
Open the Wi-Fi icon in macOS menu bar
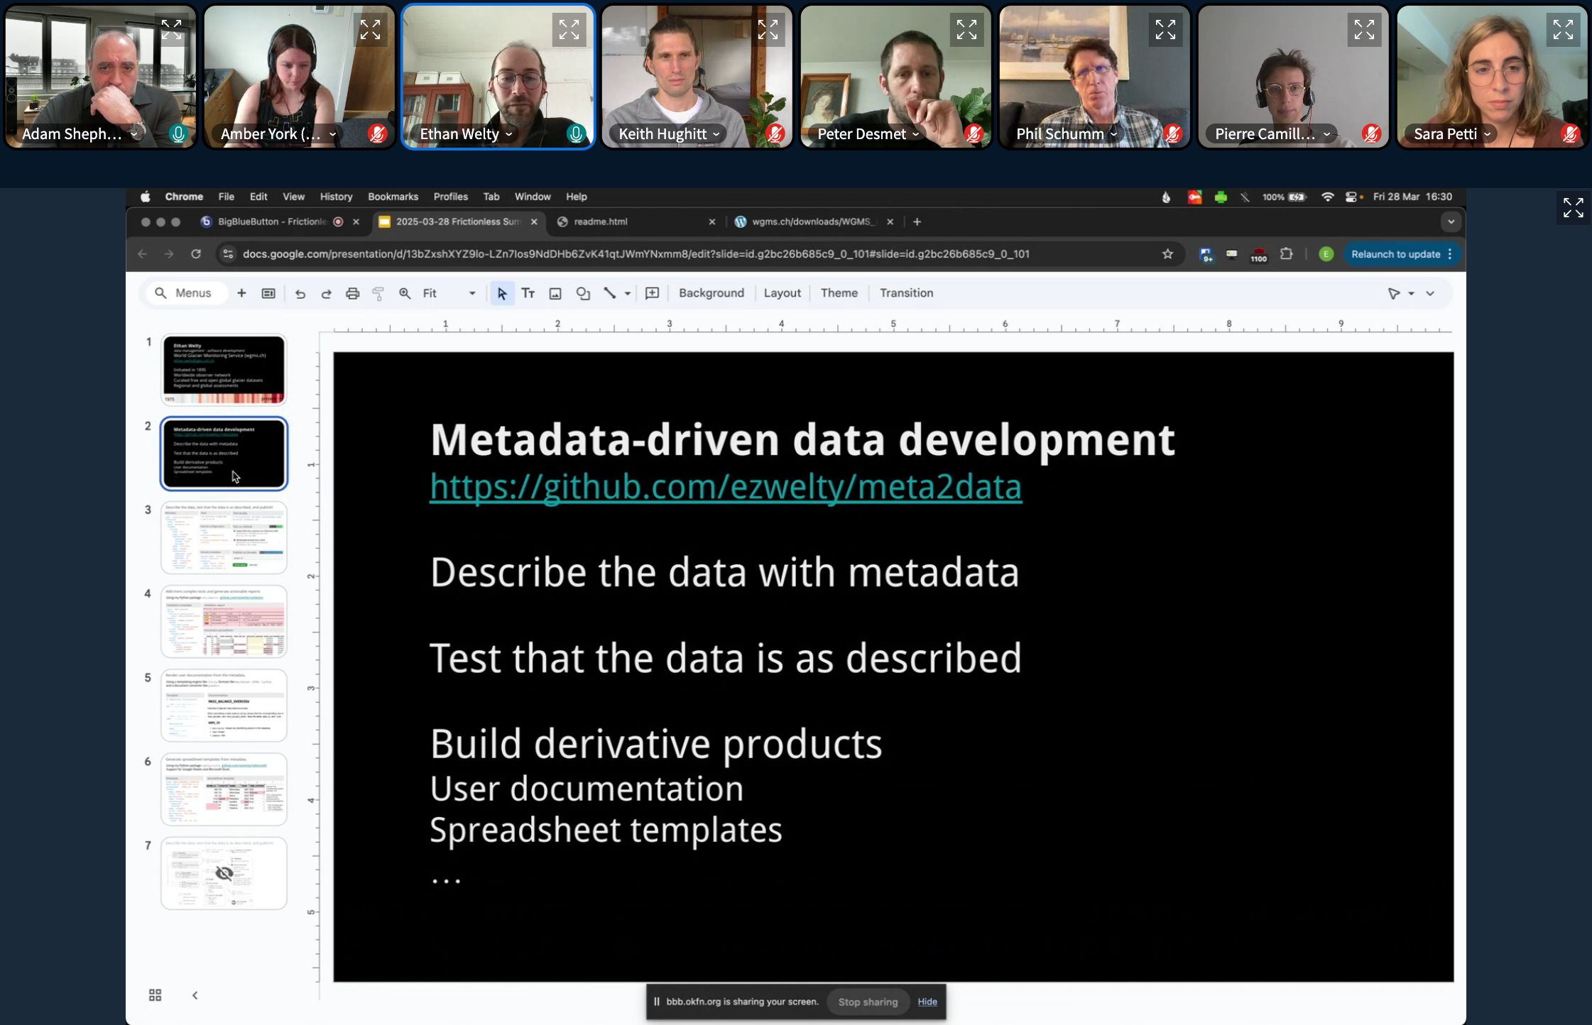coord(1327,197)
